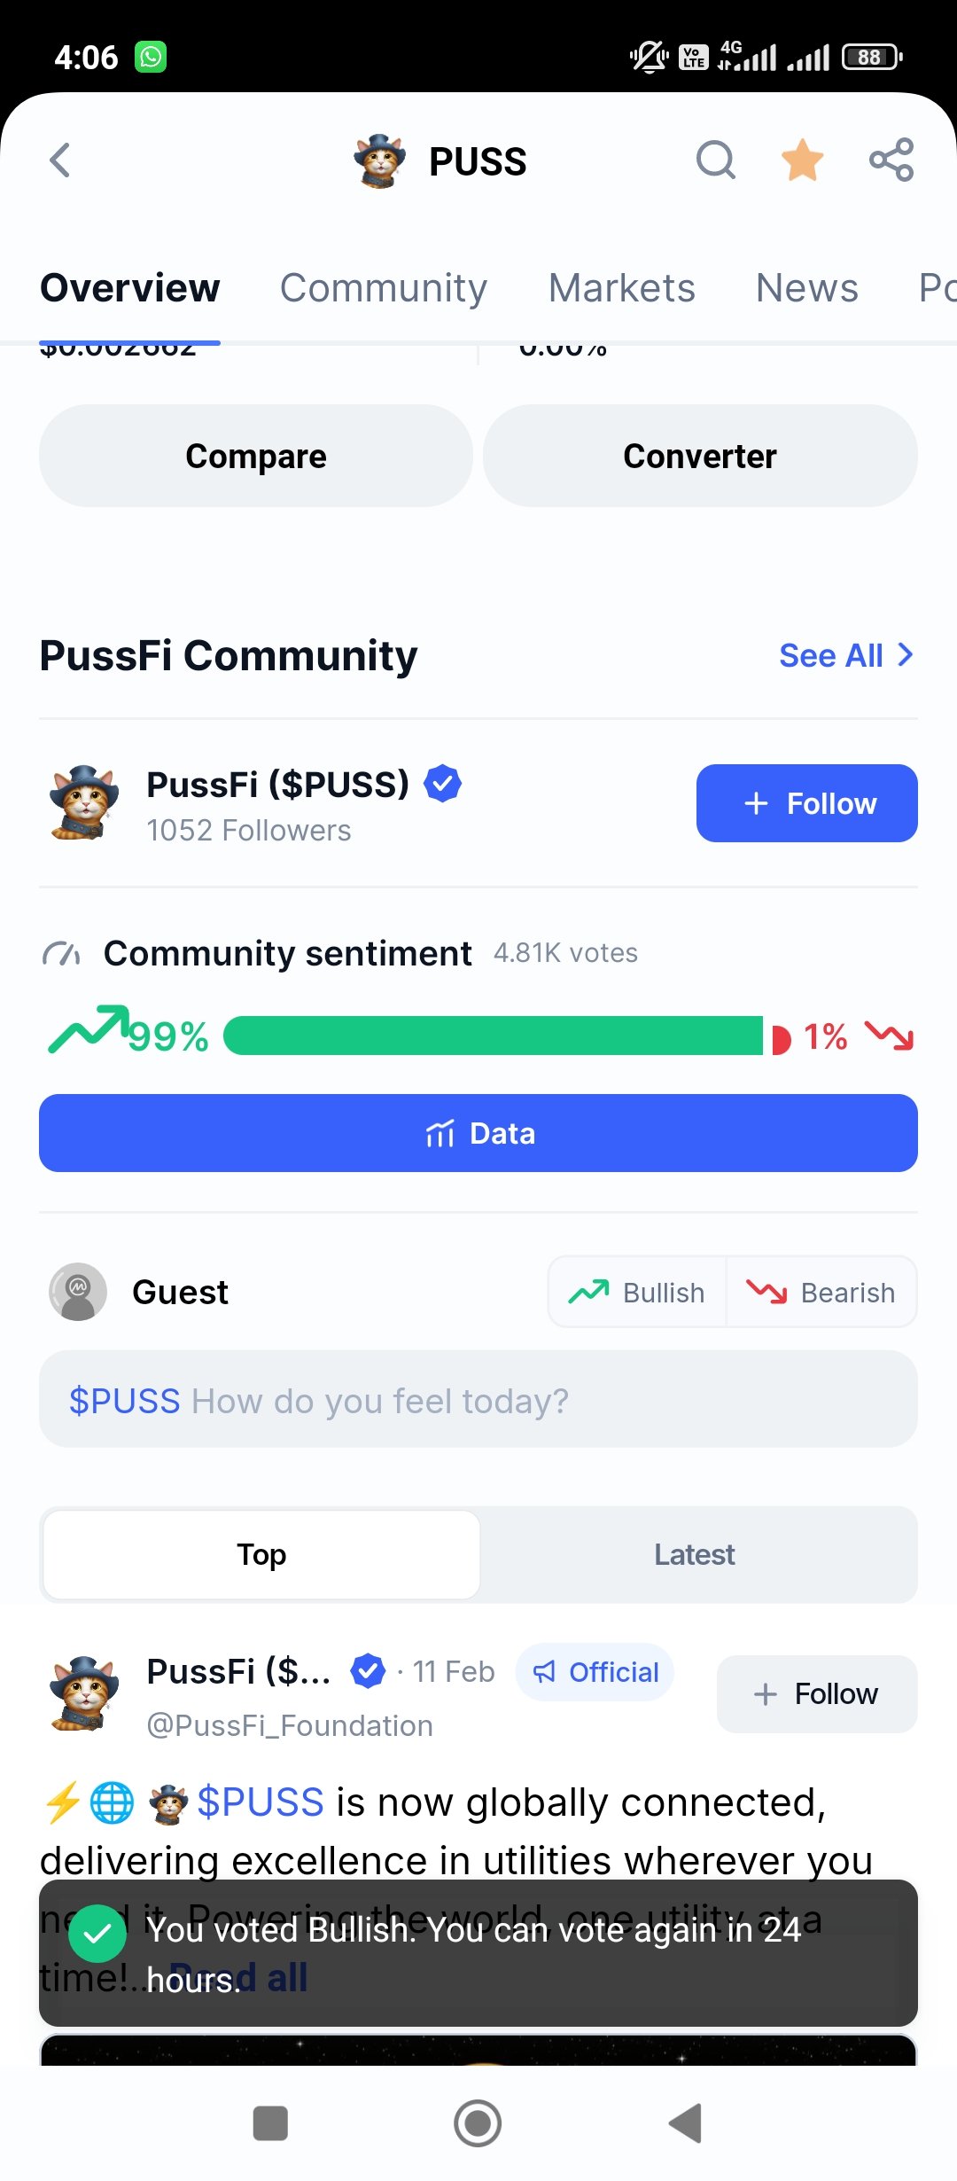The image size is (957, 2181).
Task: Tap the How do you feel today field
Action: tap(478, 1399)
